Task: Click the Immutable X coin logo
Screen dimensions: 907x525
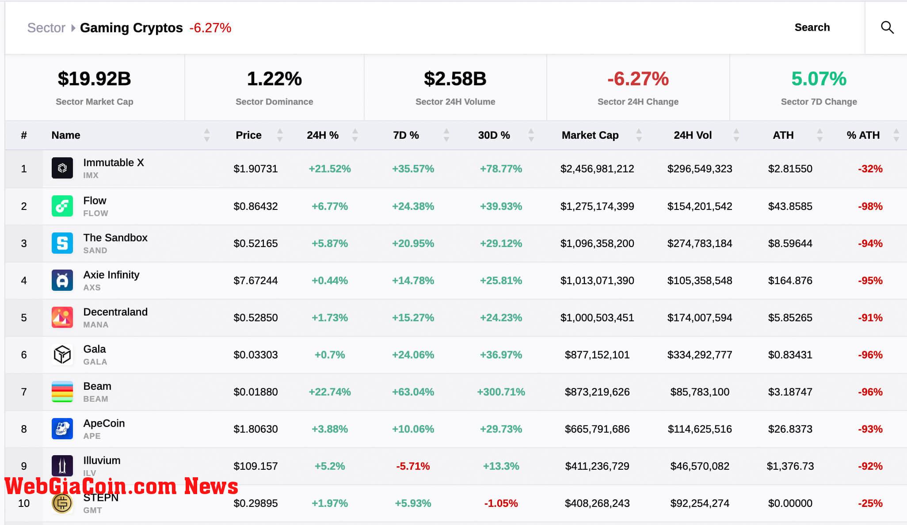Action: tap(62, 168)
